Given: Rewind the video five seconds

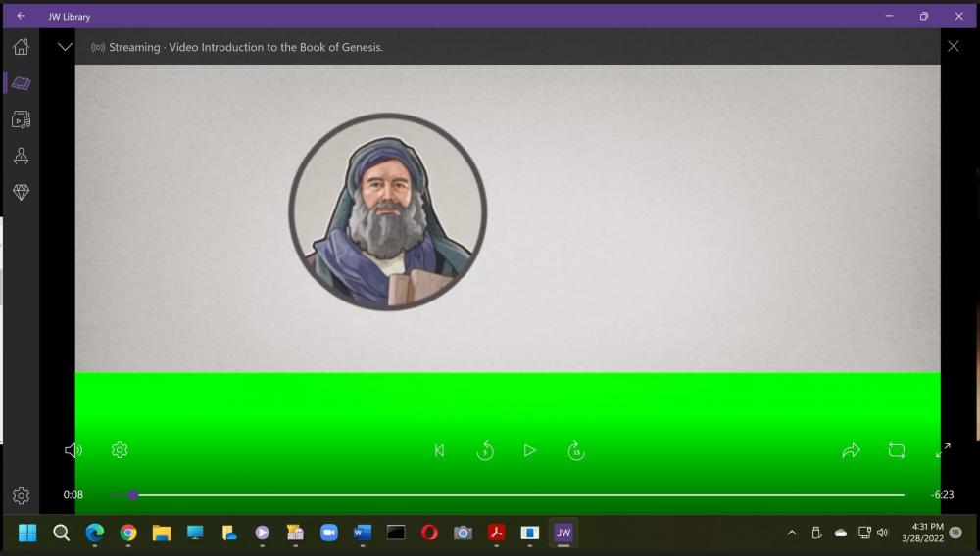Looking at the screenshot, I should point(485,450).
